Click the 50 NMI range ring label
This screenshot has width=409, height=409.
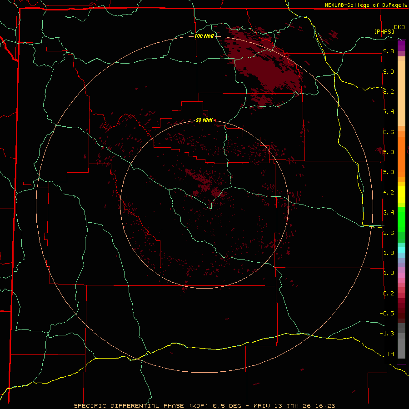[204, 120]
